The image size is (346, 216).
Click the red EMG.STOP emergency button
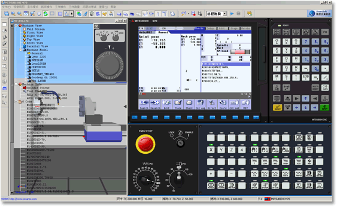click(x=145, y=144)
